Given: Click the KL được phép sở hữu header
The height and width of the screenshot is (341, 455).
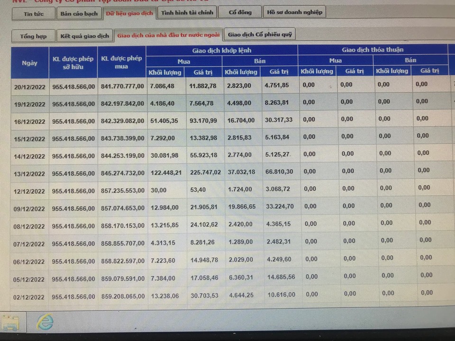Looking at the screenshot, I should click(x=73, y=63).
